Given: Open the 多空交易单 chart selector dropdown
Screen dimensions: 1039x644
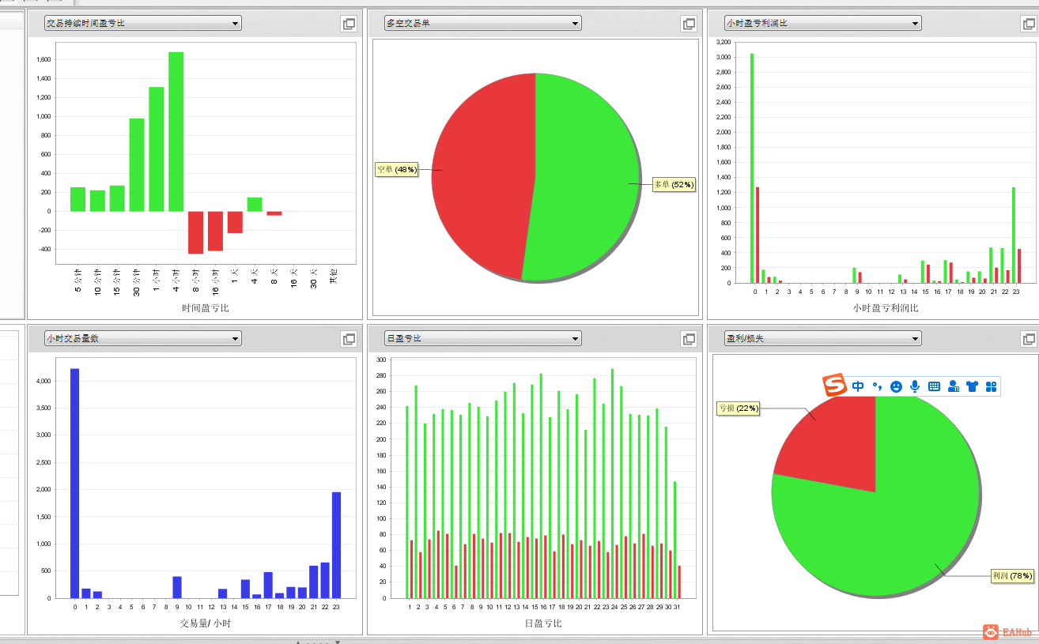Looking at the screenshot, I should click(482, 24).
